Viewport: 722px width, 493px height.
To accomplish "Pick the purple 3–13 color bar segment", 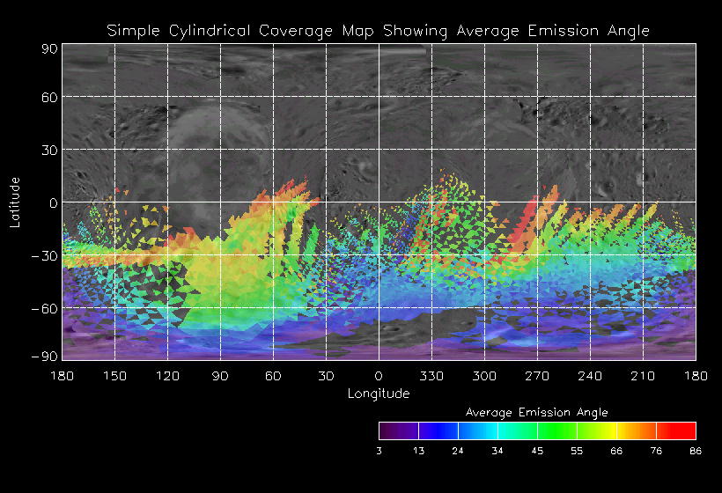I will coord(399,430).
